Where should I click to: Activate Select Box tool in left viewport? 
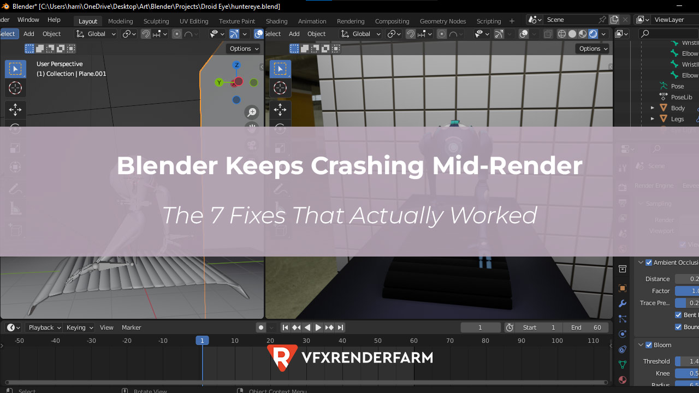tap(15, 69)
